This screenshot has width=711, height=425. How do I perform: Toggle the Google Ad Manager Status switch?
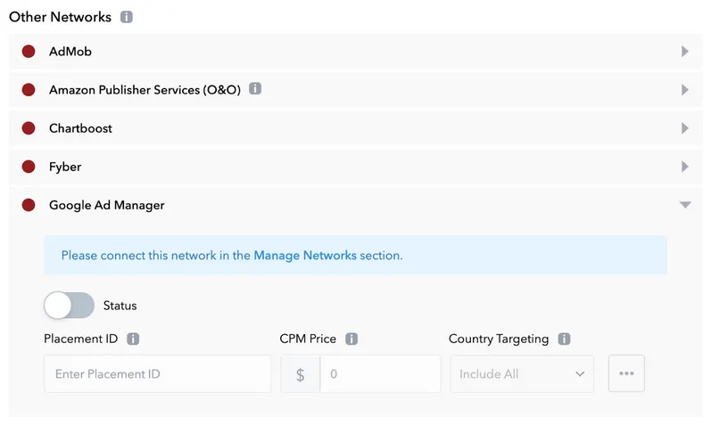click(x=69, y=306)
